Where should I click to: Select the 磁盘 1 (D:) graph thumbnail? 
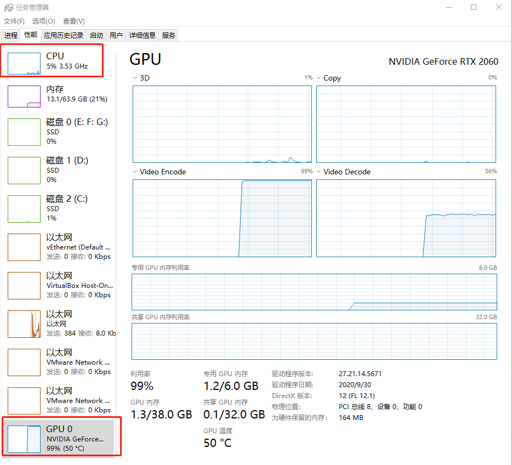pyautogui.click(x=24, y=171)
